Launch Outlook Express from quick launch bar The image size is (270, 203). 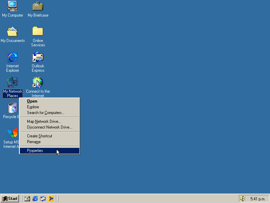(x=43, y=199)
